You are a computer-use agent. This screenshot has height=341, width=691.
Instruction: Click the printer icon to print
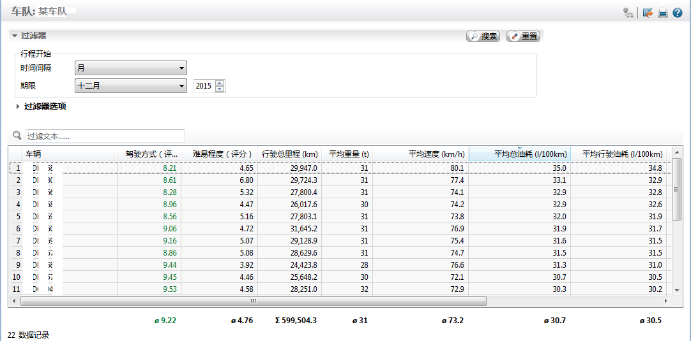[x=663, y=13]
